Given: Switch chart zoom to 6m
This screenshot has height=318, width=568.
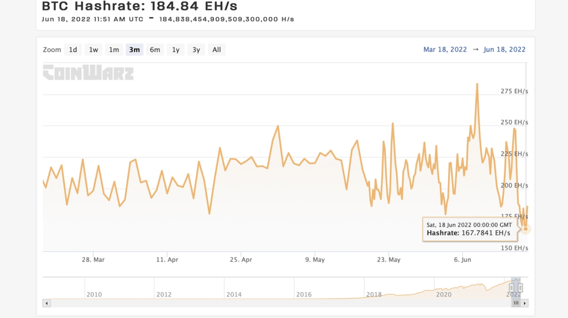Looking at the screenshot, I should coord(155,50).
